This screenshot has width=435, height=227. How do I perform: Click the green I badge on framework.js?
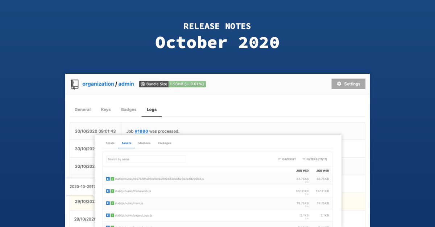coord(112,191)
